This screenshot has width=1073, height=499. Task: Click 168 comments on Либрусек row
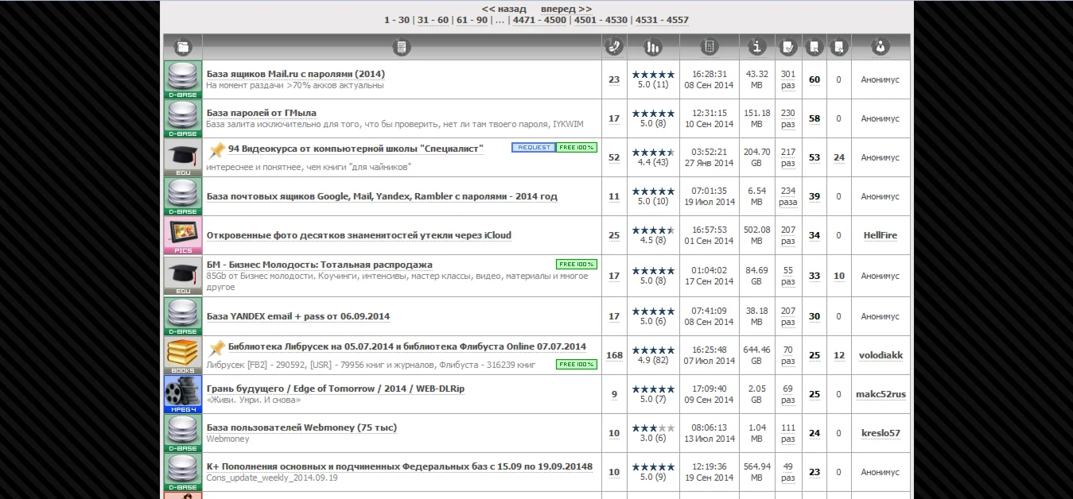(614, 356)
